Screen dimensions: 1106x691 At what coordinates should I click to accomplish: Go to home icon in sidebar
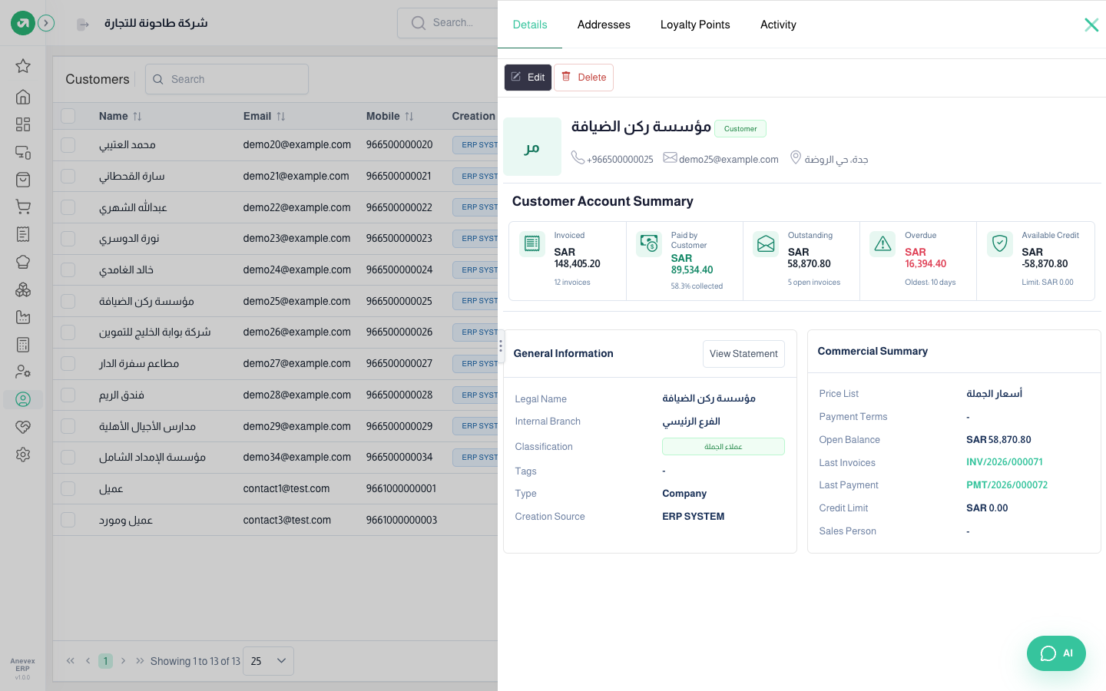(23, 97)
